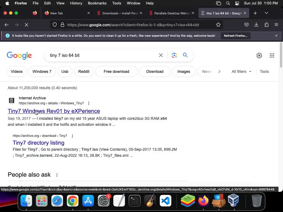Open Tiny7 directory listing link
This screenshot has height=212, width=283.
pos(38,143)
